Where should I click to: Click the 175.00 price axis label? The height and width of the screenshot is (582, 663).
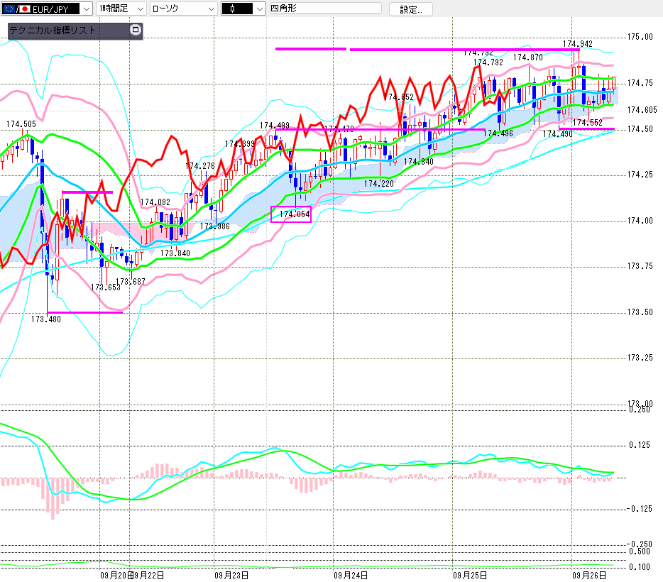(640, 37)
